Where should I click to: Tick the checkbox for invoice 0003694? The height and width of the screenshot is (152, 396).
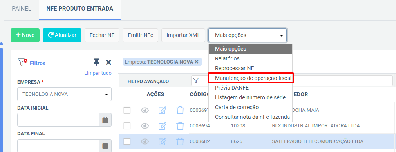(x=127, y=125)
